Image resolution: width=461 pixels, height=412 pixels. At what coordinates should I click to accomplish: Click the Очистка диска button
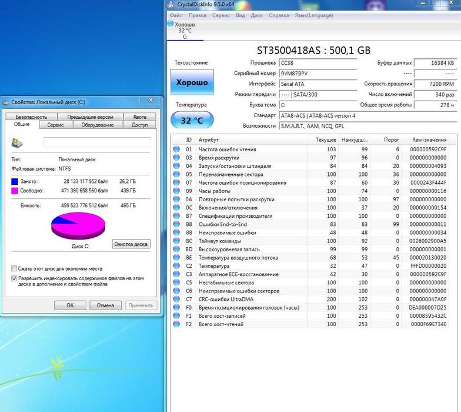tap(131, 244)
